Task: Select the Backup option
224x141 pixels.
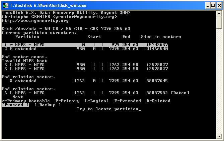Action: [x=48, y=105]
